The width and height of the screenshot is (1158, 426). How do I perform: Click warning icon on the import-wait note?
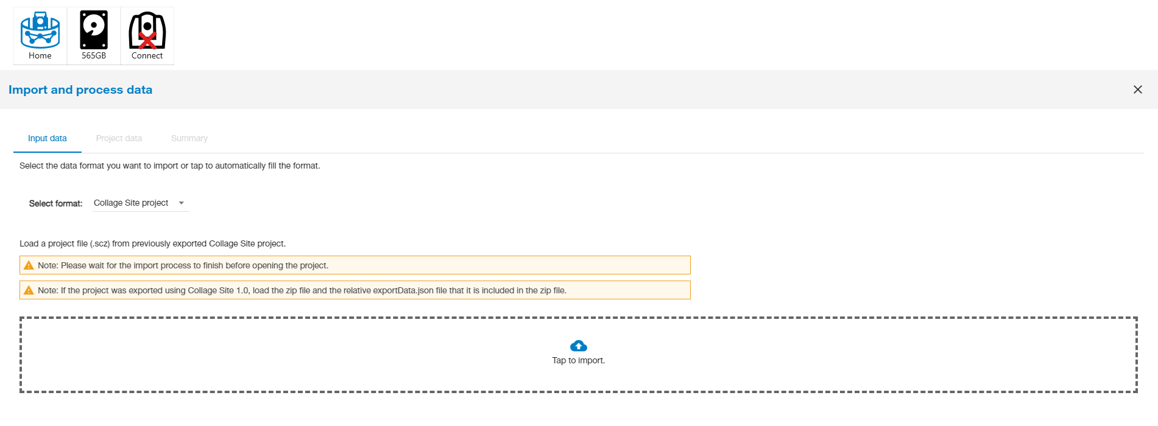[x=29, y=265]
